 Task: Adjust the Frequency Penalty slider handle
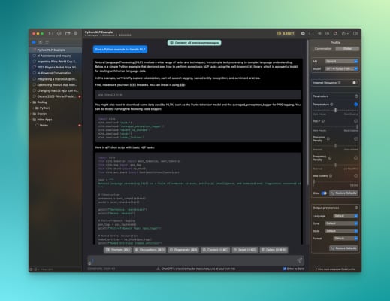pos(335,165)
